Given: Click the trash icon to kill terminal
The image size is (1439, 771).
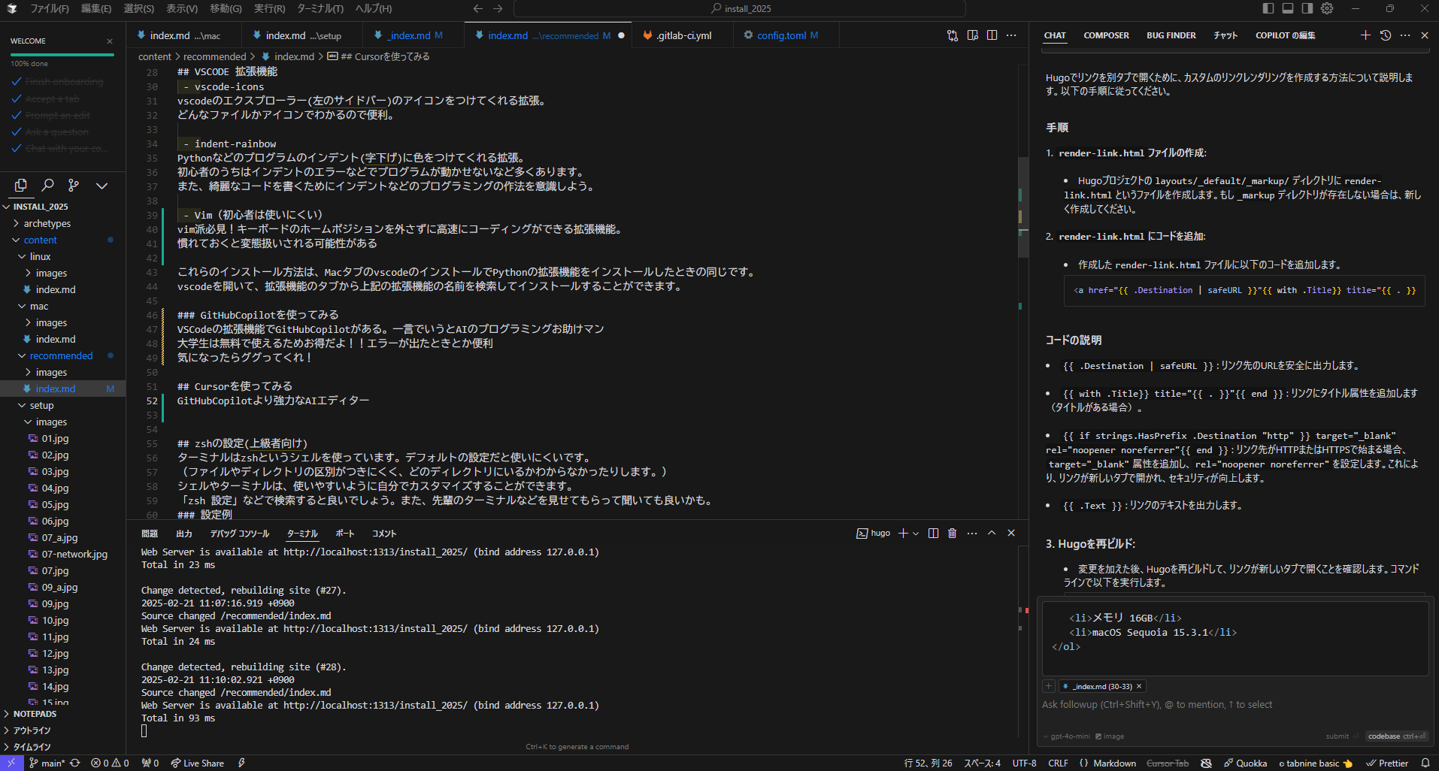Looking at the screenshot, I should (x=952, y=533).
